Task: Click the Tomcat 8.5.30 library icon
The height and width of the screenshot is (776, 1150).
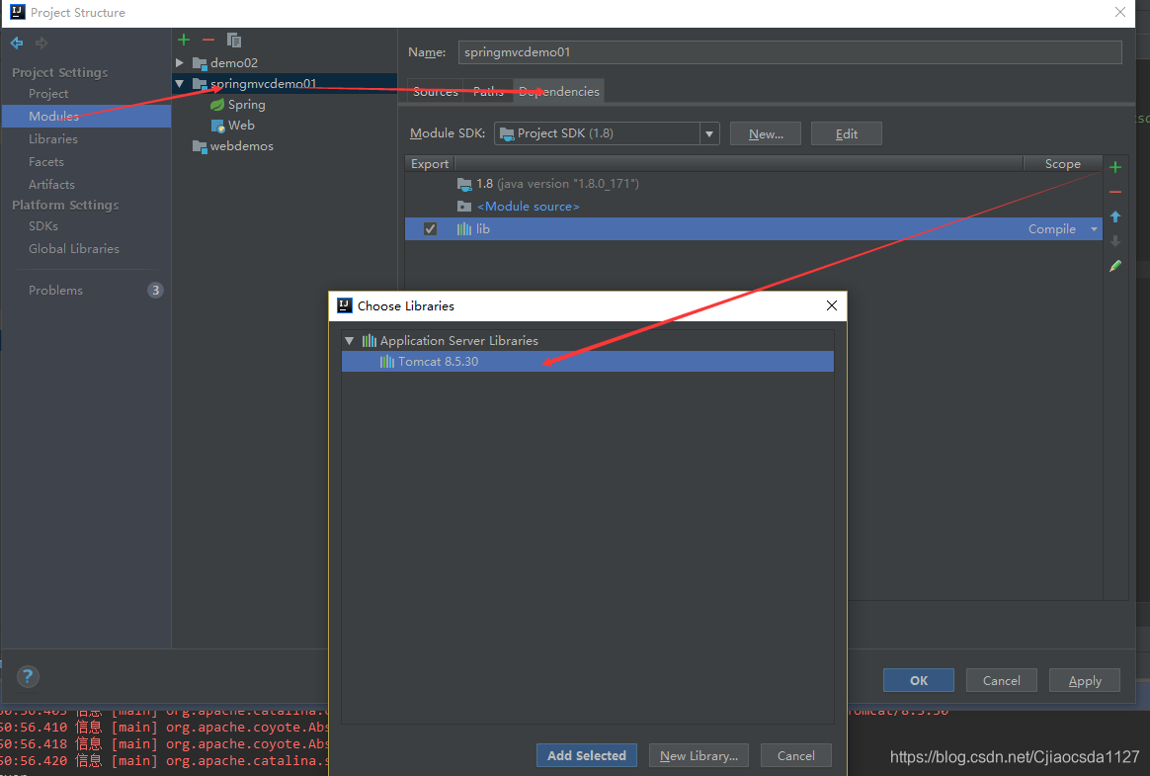Action: pyautogui.click(x=387, y=361)
